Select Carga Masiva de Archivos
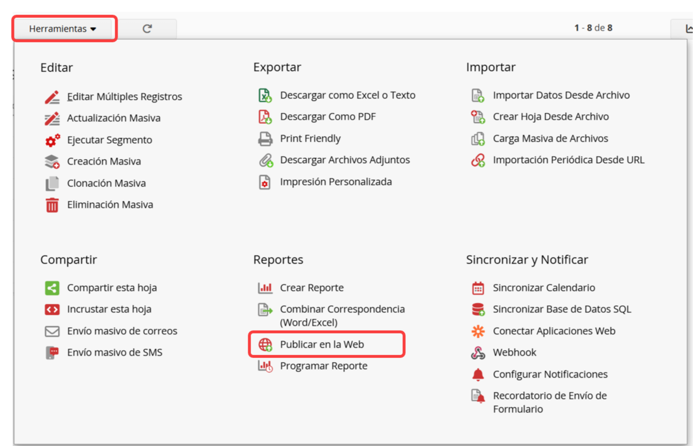The image size is (693, 446). [x=550, y=139]
